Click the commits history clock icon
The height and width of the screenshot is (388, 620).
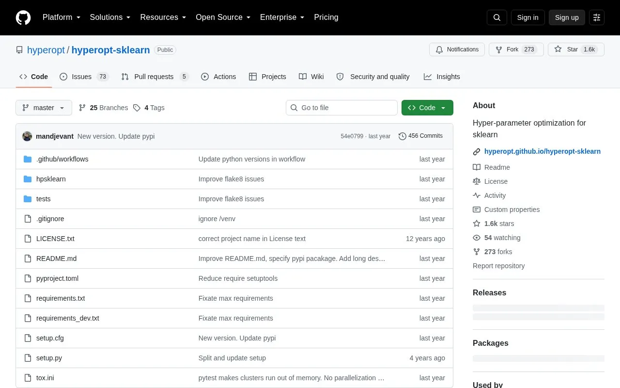point(403,136)
